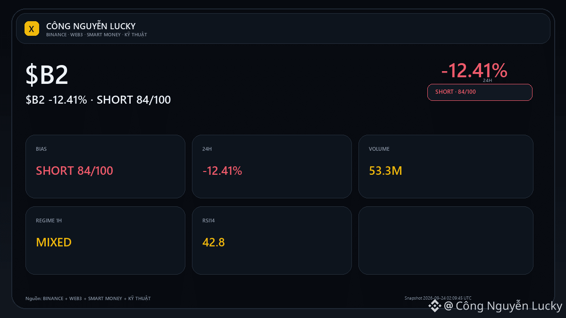Click the 53.3M volume value

pyautogui.click(x=385, y=171)
